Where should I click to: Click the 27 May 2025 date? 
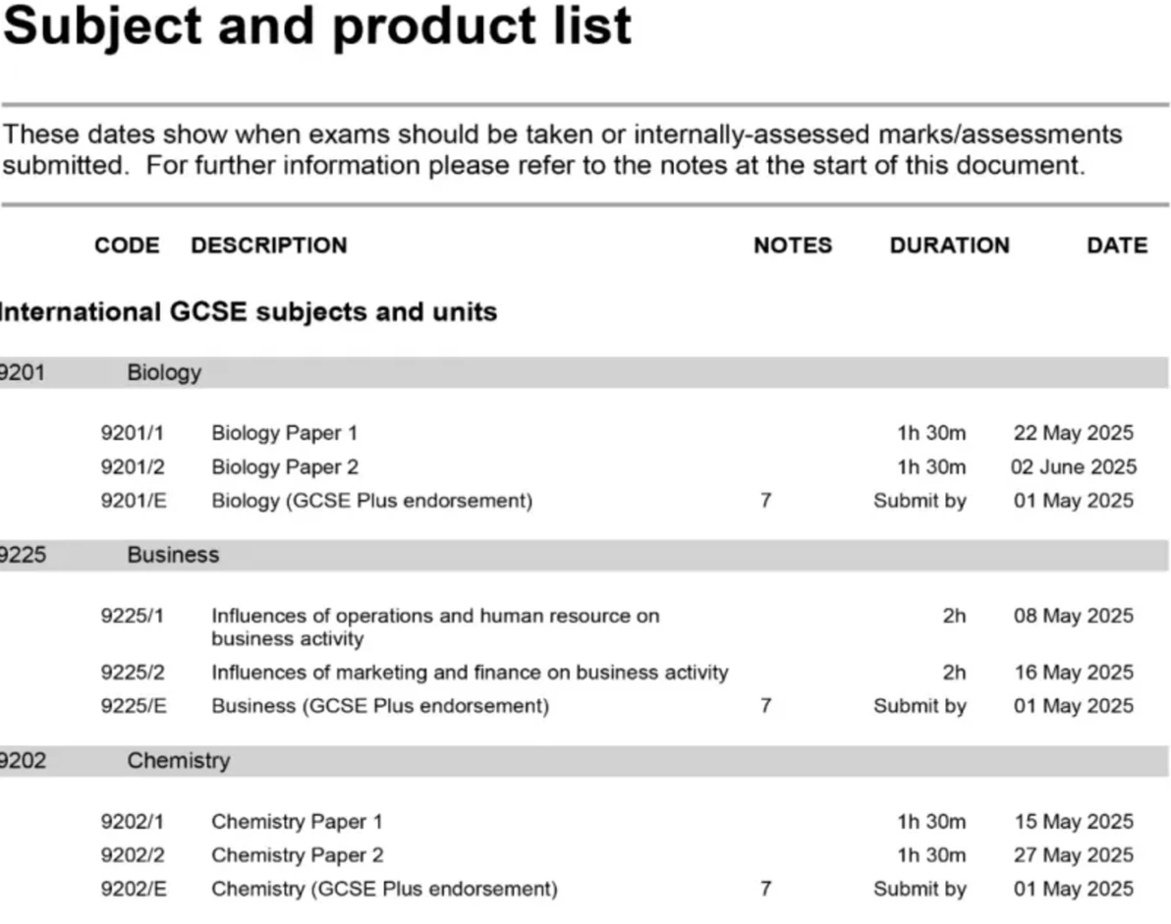[x=1073, y=855]
